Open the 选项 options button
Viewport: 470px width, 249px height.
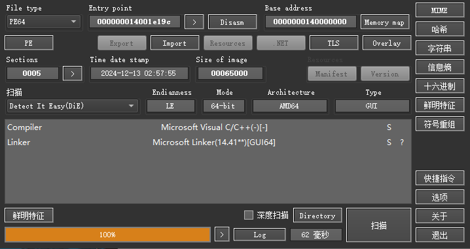coord(440,197)
